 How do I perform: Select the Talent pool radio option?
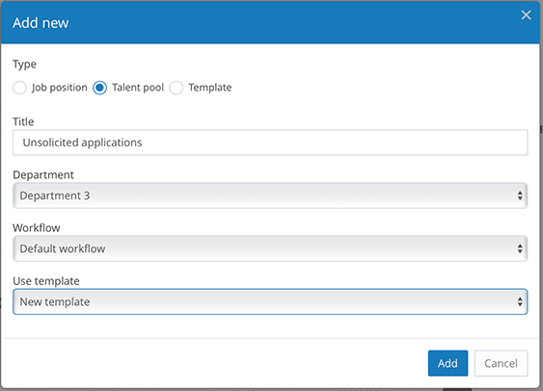(99, 88)
